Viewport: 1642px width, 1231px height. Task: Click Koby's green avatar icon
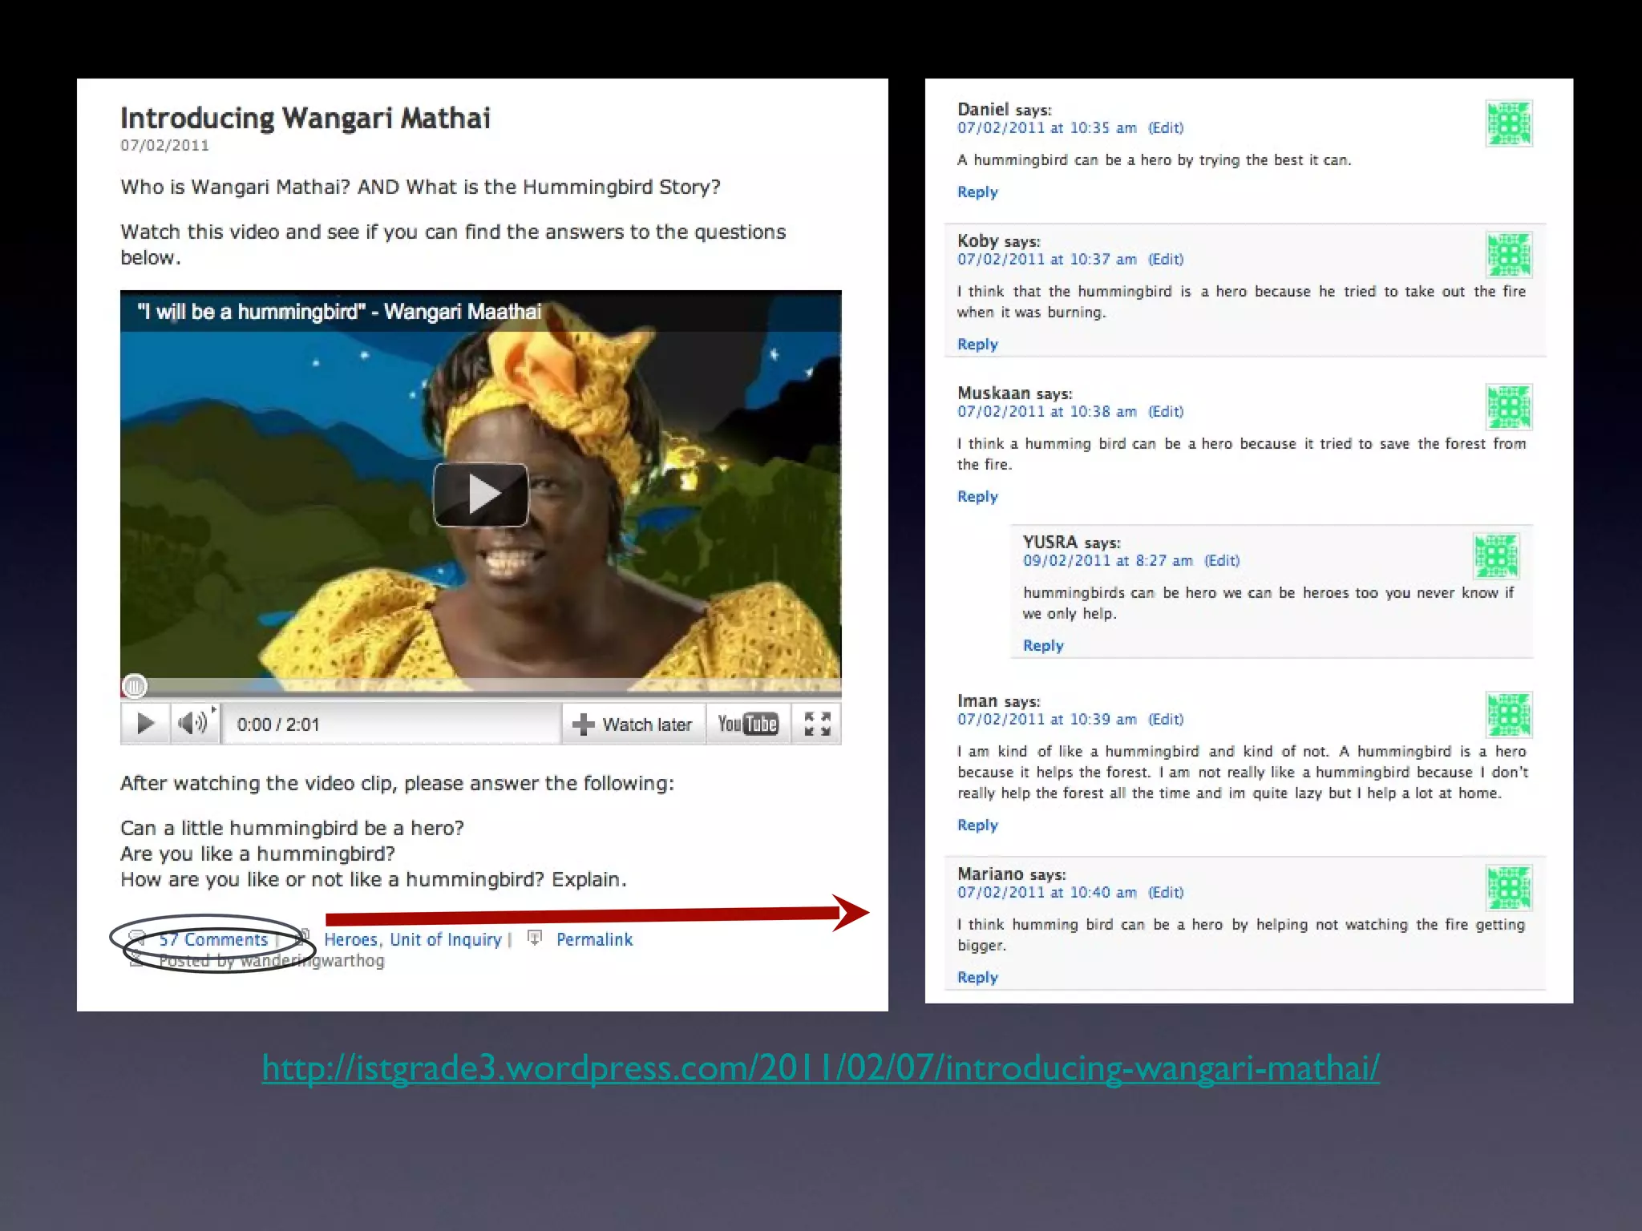(1509, 255)
